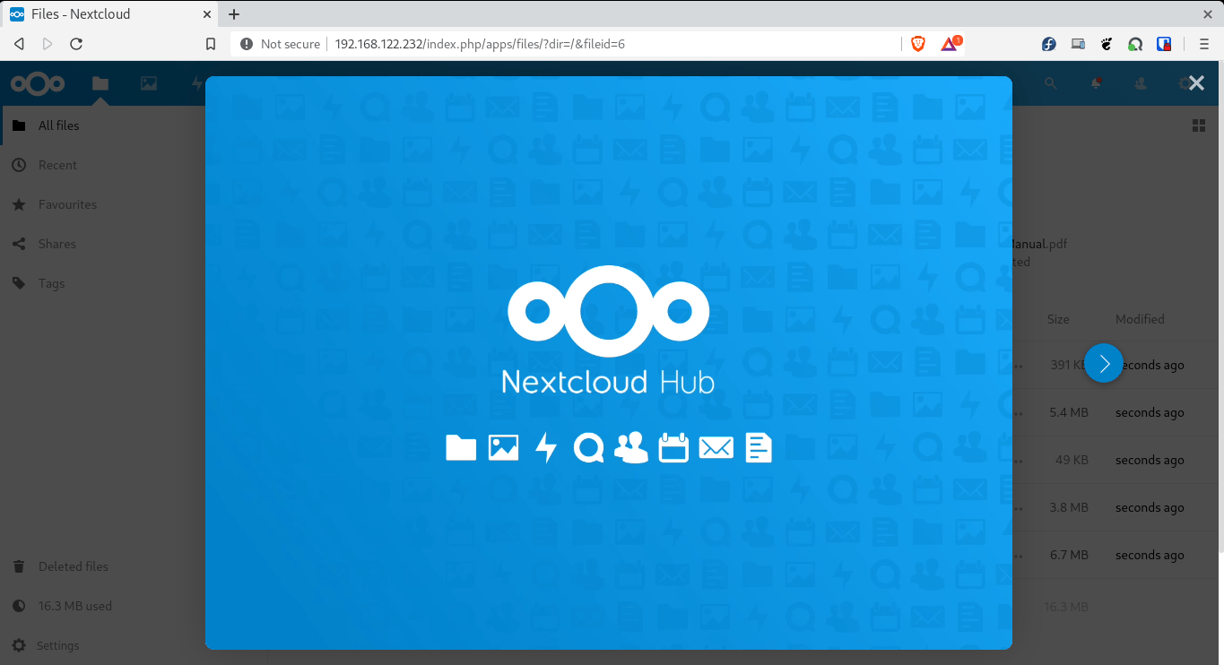
Task: Bookmark this page with the bookmark icon
Action: coord(211,44)
